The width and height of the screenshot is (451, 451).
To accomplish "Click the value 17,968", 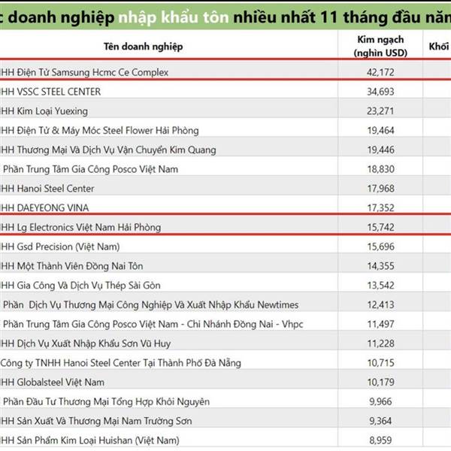I will tap(380, 189).
